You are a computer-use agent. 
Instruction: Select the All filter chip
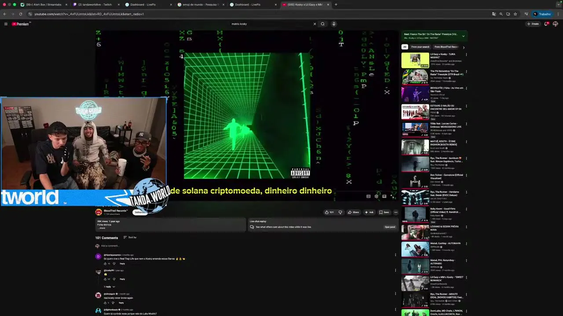tap(405, 47)
